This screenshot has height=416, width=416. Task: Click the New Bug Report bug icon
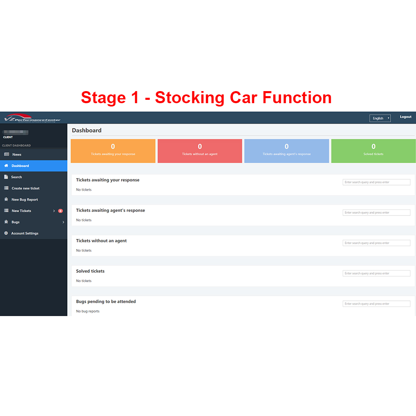(6, 199)
